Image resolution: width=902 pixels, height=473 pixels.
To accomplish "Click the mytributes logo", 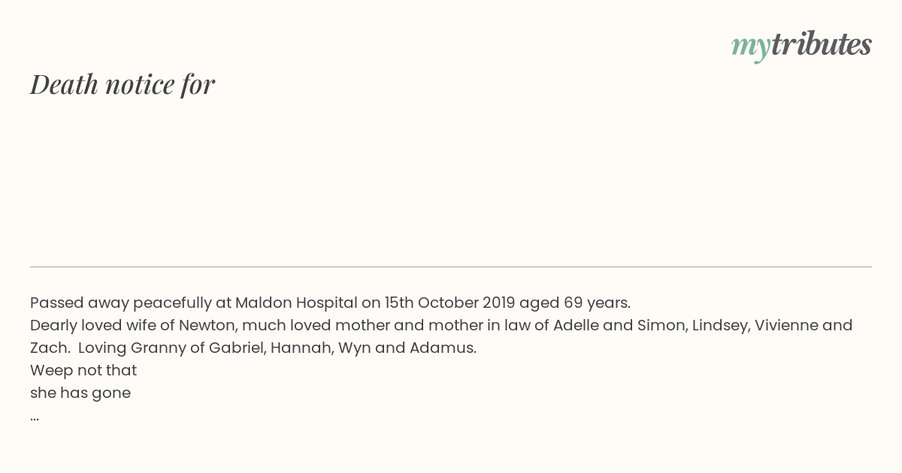I will (x=801, y=45).
